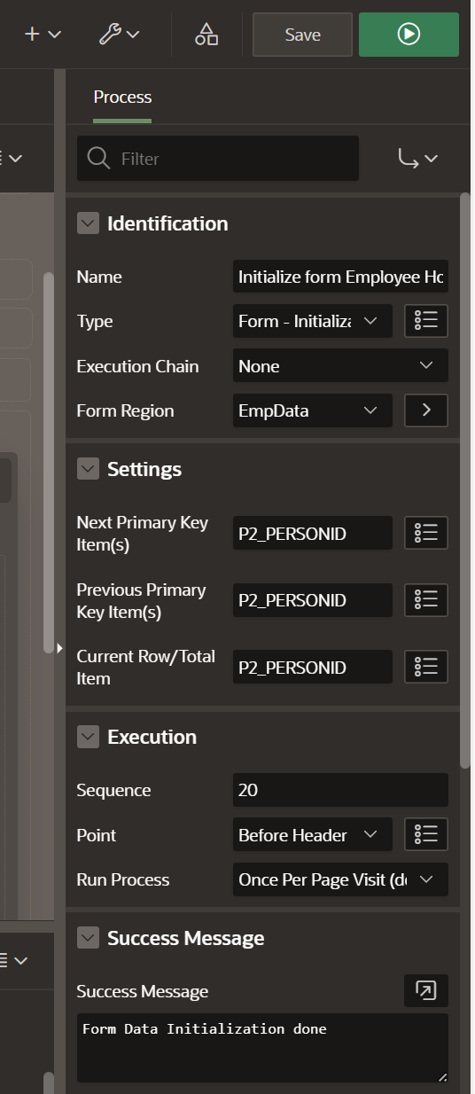
Task: Collapse the Execution section
Action: coord(88,737)
